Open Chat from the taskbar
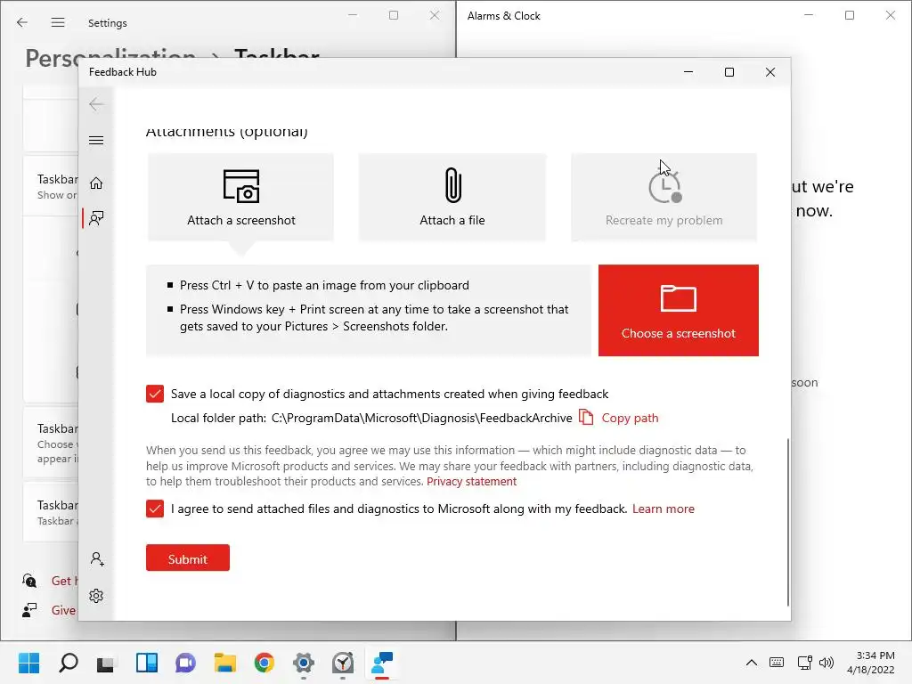The image size is (912, 684). coord(185,663)
